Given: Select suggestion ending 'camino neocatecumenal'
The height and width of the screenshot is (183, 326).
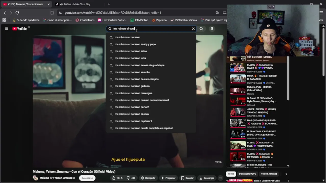Looking at the screenshot, I should tap(151, 100).
